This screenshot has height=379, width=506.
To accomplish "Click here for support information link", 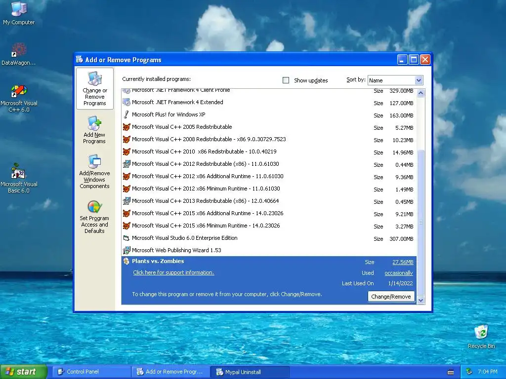I will point(173,272).
